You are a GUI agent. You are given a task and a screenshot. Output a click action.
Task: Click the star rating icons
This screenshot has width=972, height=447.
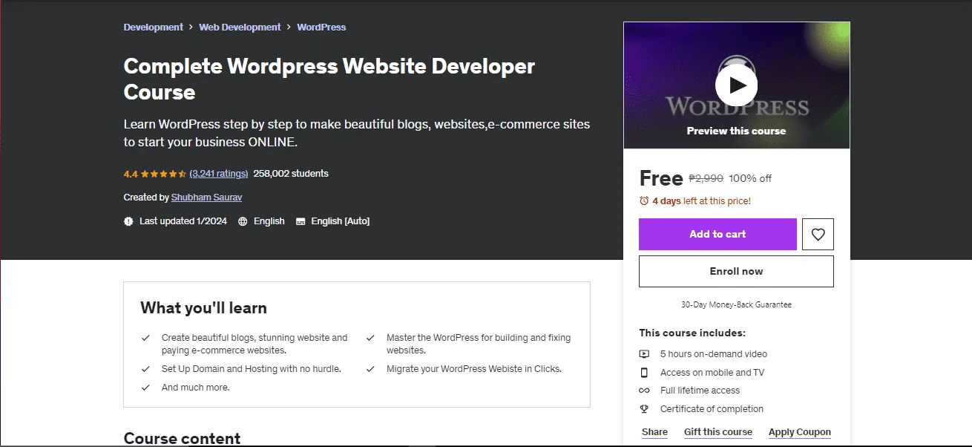tap(163, 174)
